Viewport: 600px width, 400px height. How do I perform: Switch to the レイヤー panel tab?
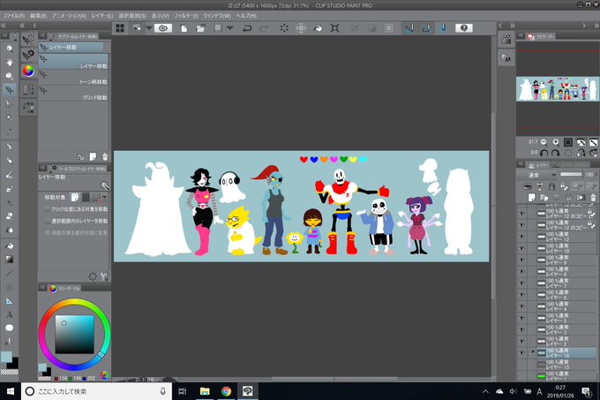(538, 165)
